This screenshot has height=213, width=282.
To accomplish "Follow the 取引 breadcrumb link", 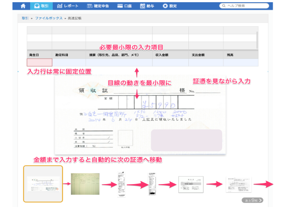I will (25, 18).
